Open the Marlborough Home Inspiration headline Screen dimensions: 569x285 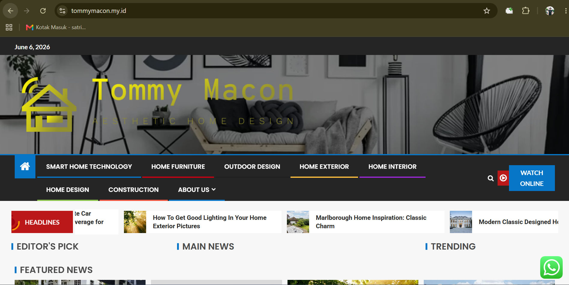371,222
